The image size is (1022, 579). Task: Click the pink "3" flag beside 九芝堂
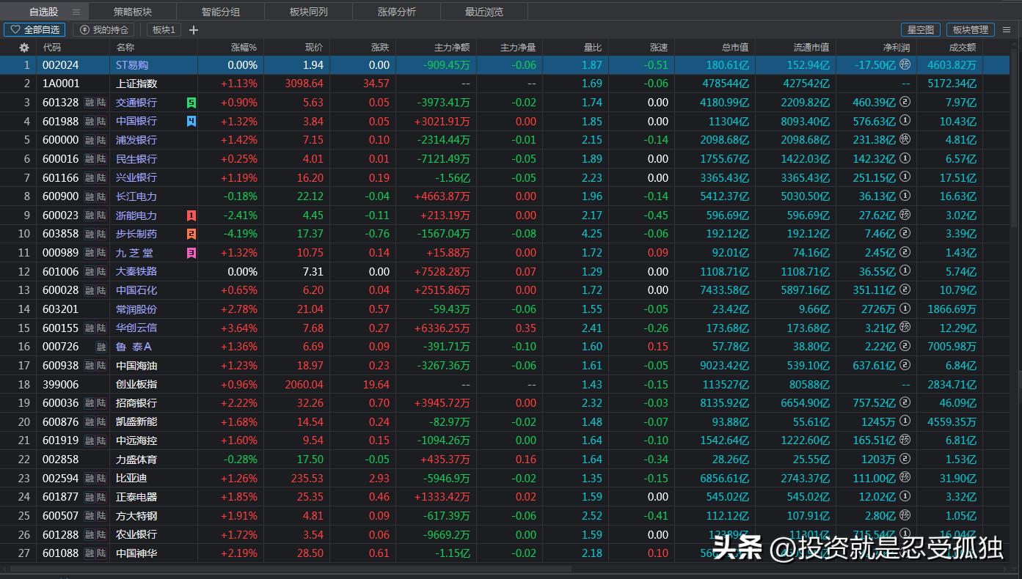[191, 252]
